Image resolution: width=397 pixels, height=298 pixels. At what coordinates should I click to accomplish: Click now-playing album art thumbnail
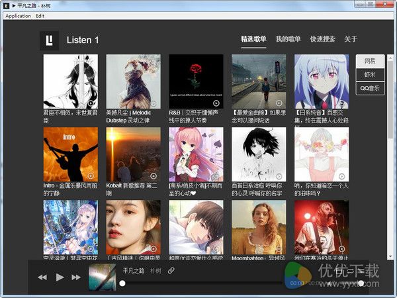103,277
